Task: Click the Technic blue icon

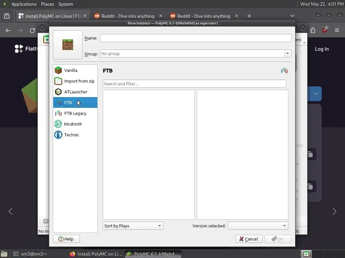Action: click(58, 135)
